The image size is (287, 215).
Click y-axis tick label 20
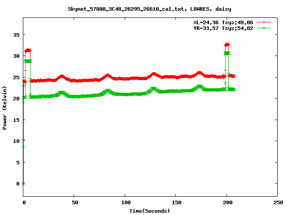pyautogui.click(x=16, y=99)
